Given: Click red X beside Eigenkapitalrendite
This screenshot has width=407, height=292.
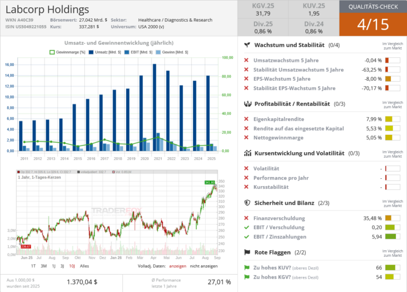Looking at the screenshot, I should coord(246,119).
